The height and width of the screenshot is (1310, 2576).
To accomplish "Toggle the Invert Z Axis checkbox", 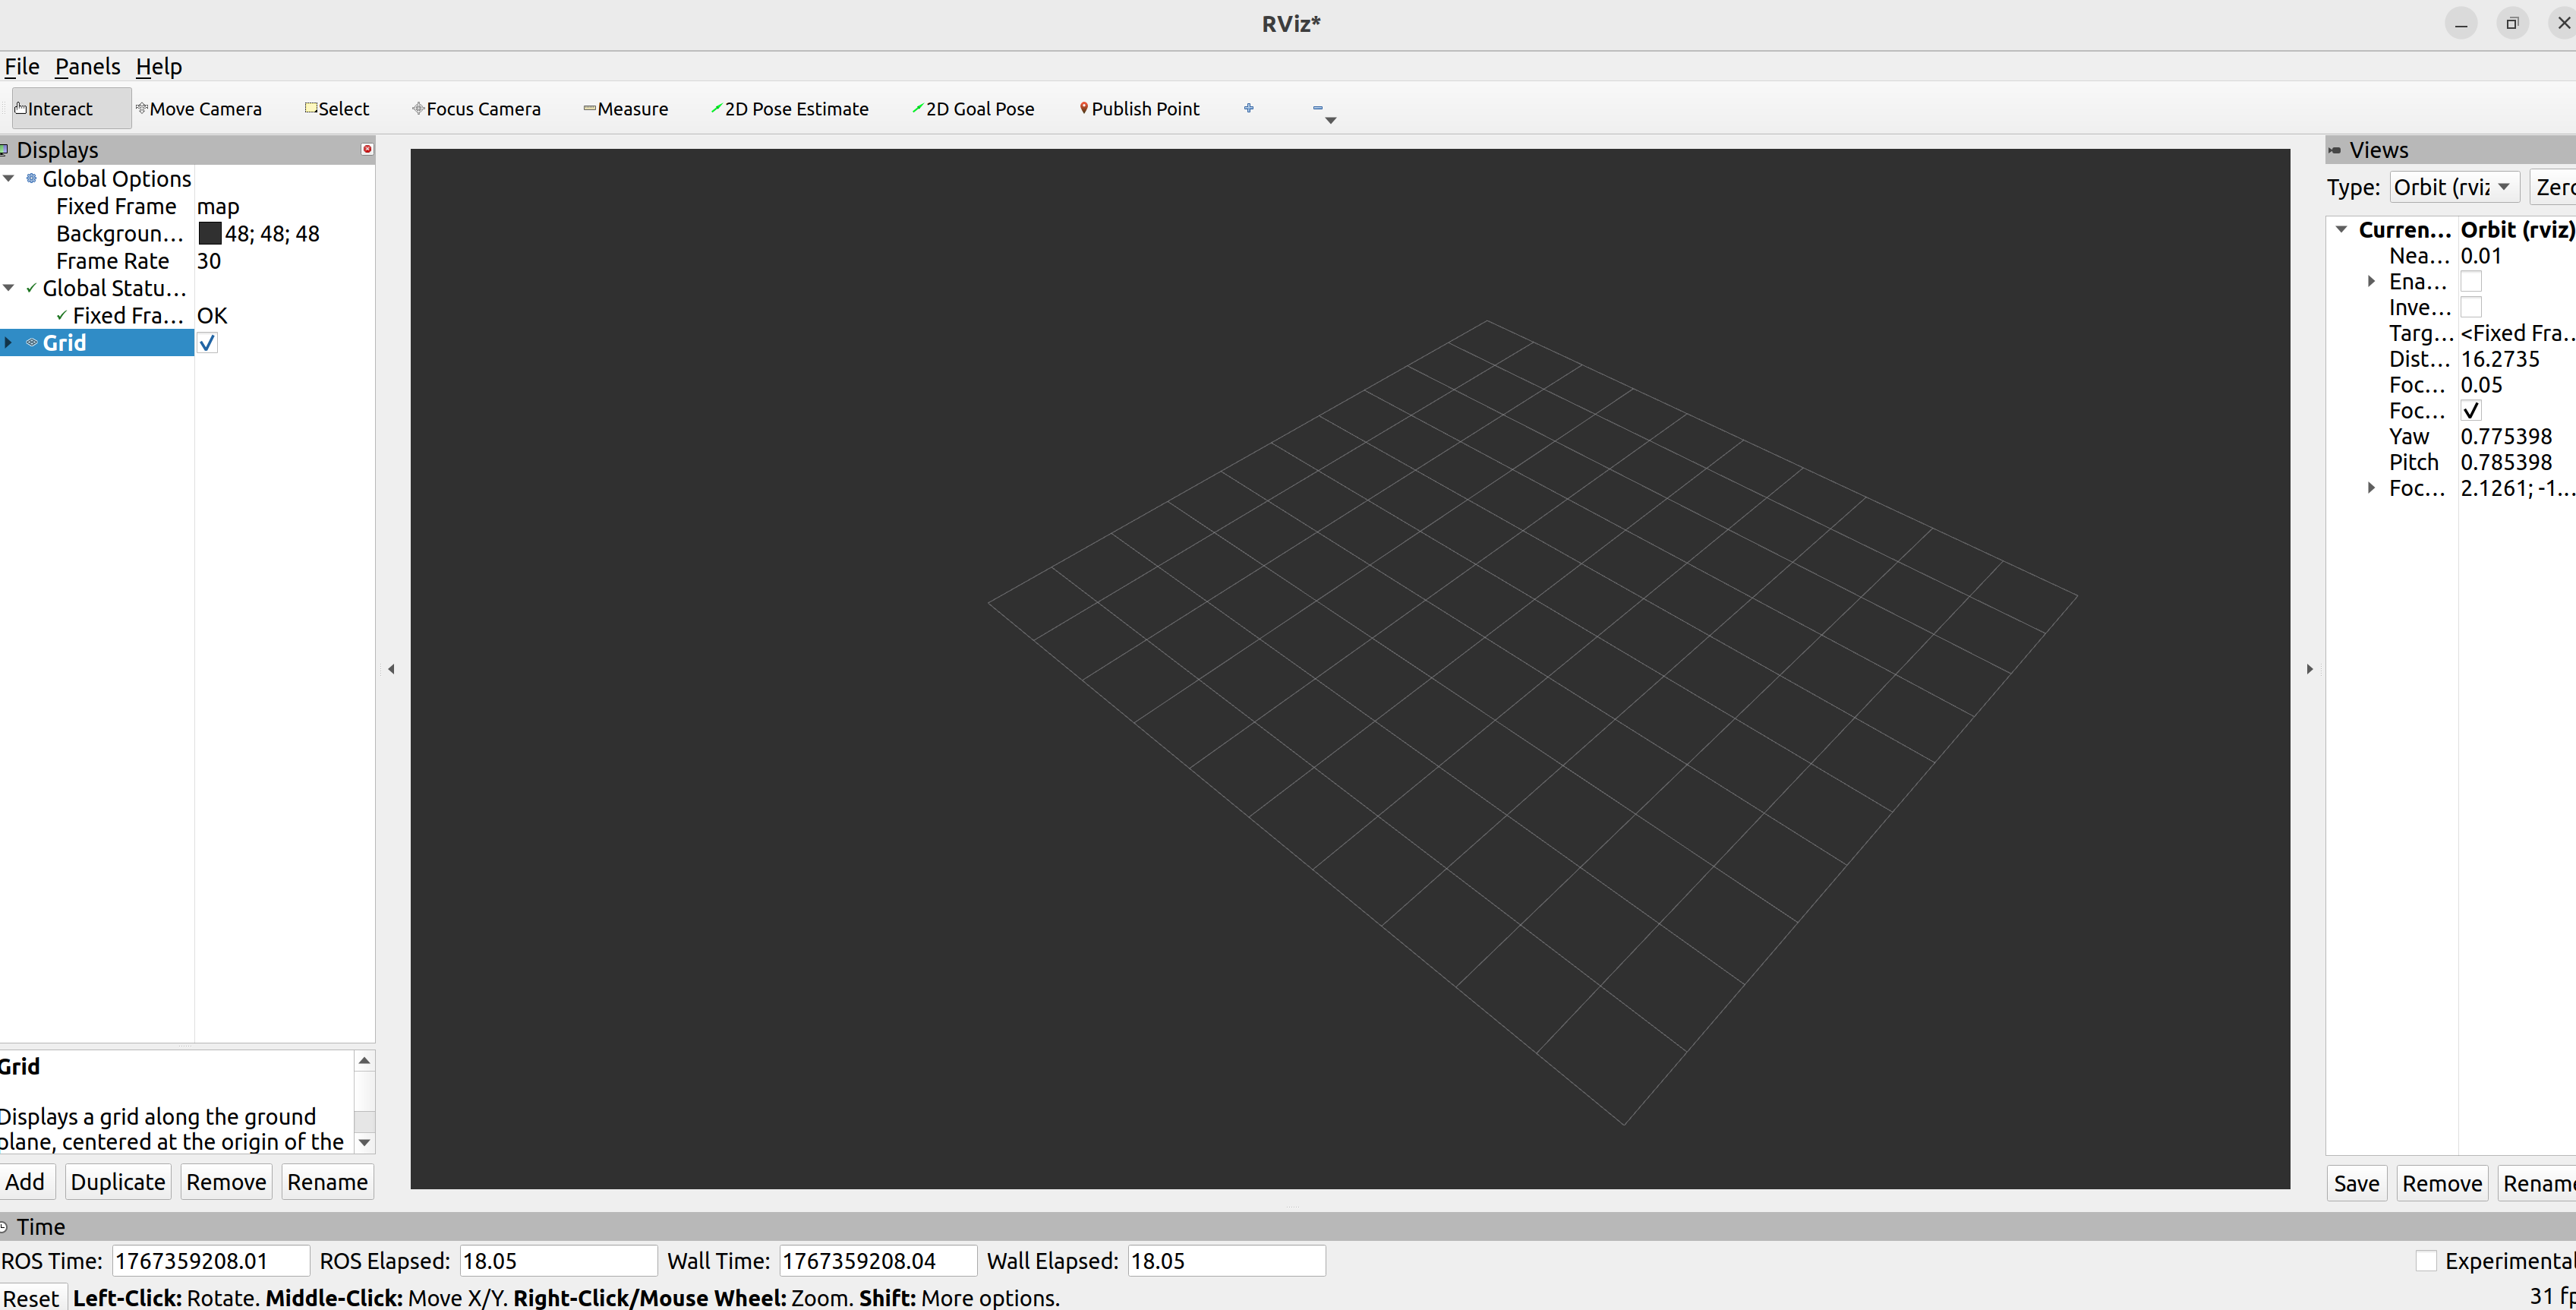I will click(2471, 307).
